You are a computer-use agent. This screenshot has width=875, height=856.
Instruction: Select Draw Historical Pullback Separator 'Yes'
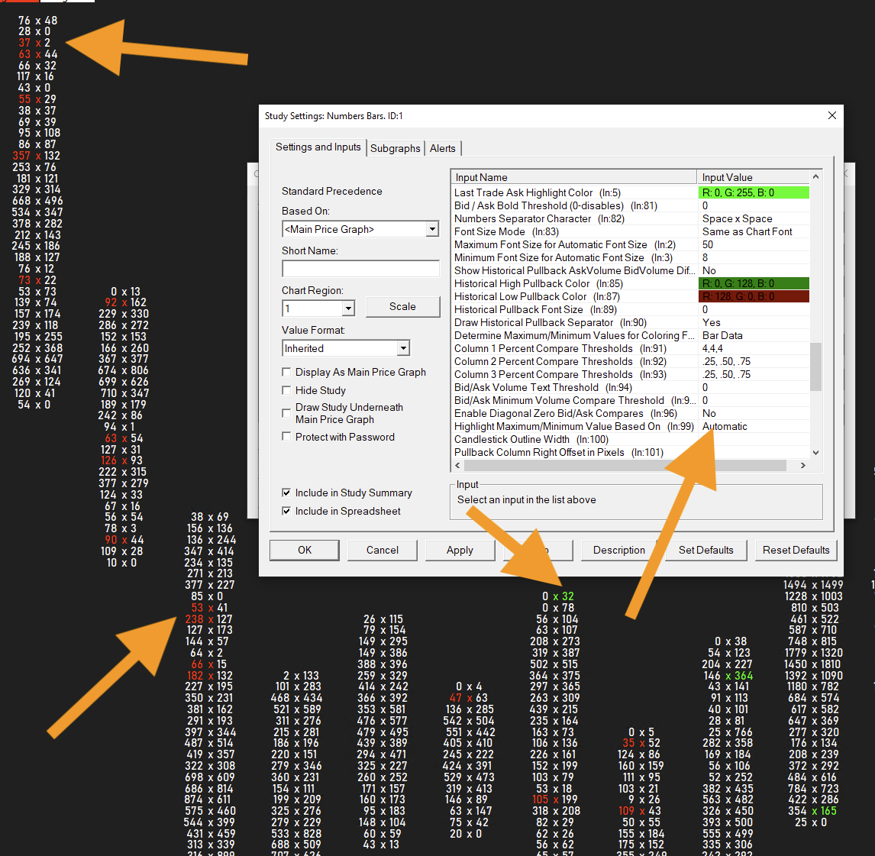(711, 322)
